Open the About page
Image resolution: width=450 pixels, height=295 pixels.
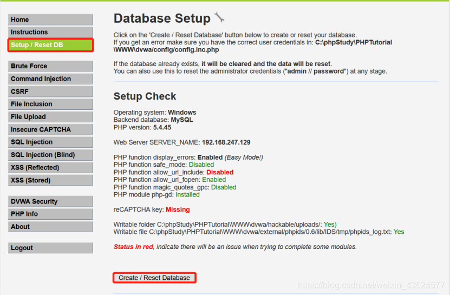(50, 226)
